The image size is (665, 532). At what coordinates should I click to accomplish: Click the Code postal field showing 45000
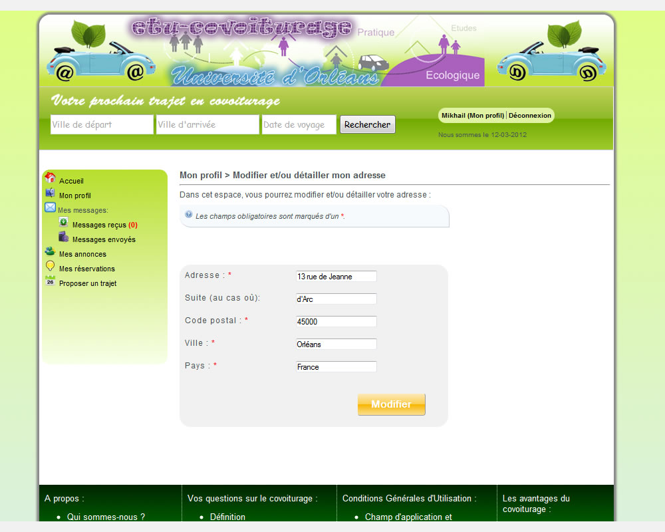[x=336, y=322]
